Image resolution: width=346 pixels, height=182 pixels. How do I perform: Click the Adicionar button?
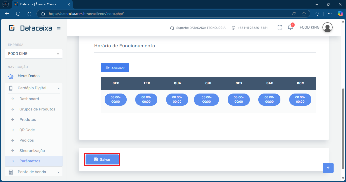tap(115, 68)
